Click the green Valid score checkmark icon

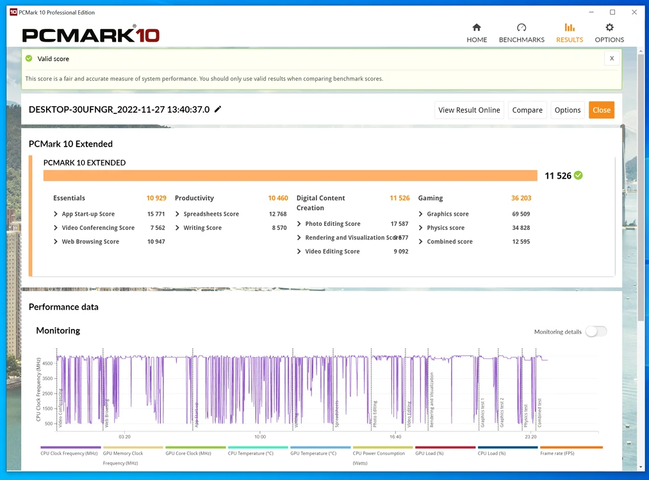tap(29, 58)
